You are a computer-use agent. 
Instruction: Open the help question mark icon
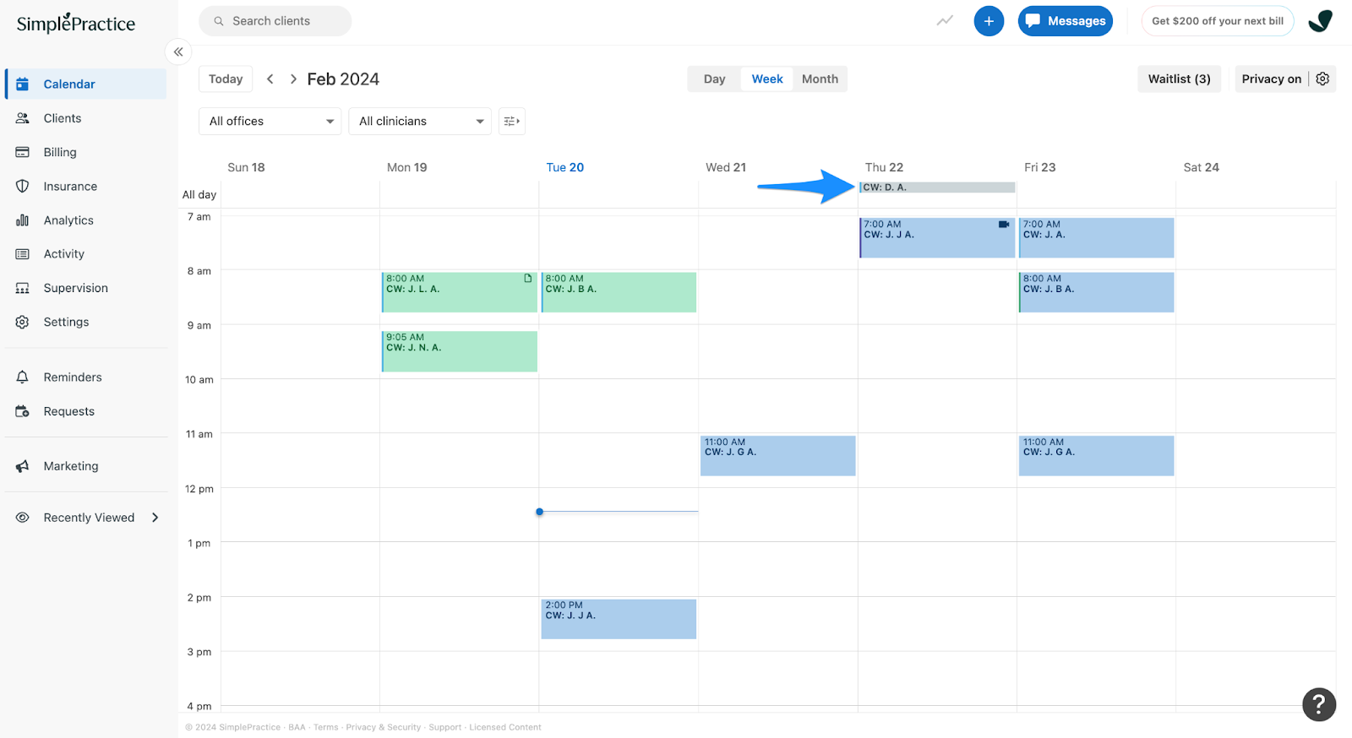click(1318, 704)
